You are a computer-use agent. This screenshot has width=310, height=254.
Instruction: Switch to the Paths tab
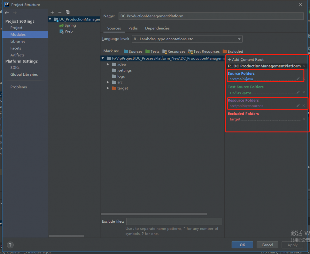coord(133,28)
